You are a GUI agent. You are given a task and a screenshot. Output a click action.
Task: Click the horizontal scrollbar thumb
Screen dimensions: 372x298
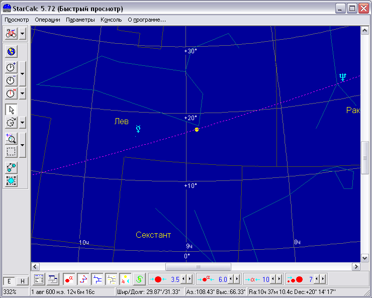198,267
